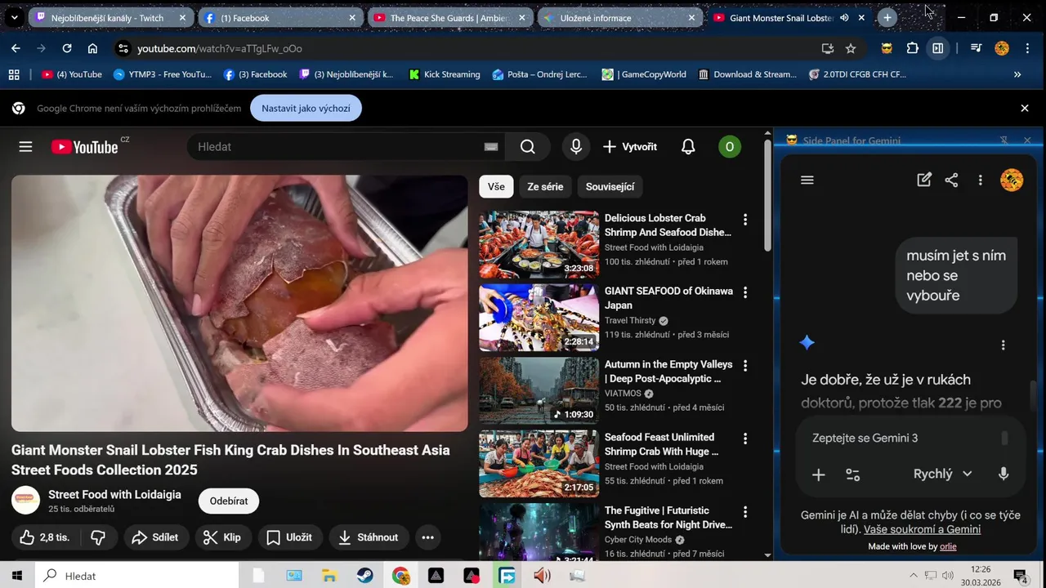Click the Klip button
1046x588 pixels.
[222, 537]
